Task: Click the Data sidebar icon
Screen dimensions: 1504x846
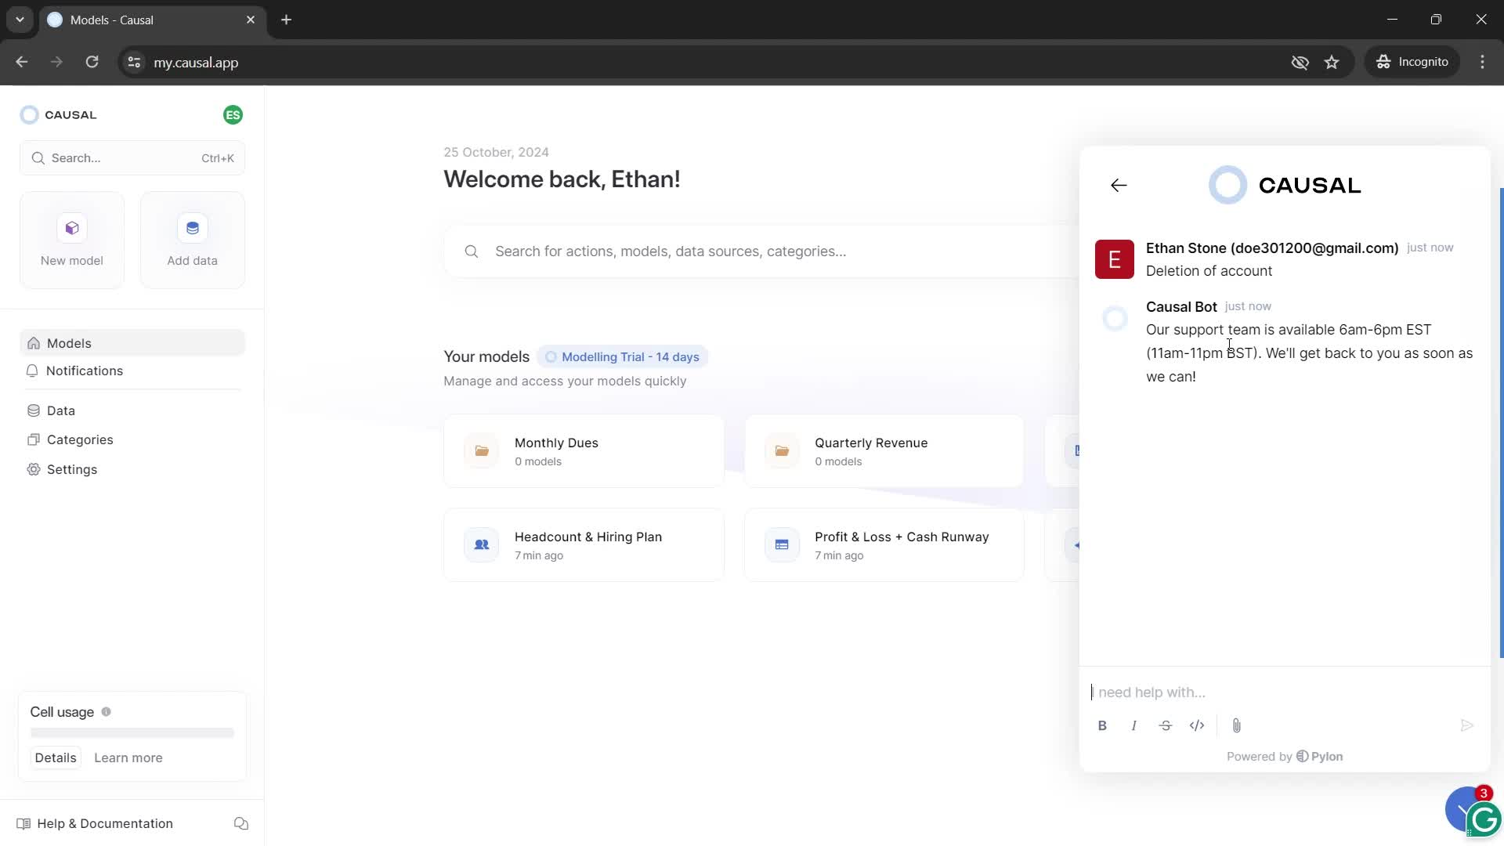Action: pos(33,410)
